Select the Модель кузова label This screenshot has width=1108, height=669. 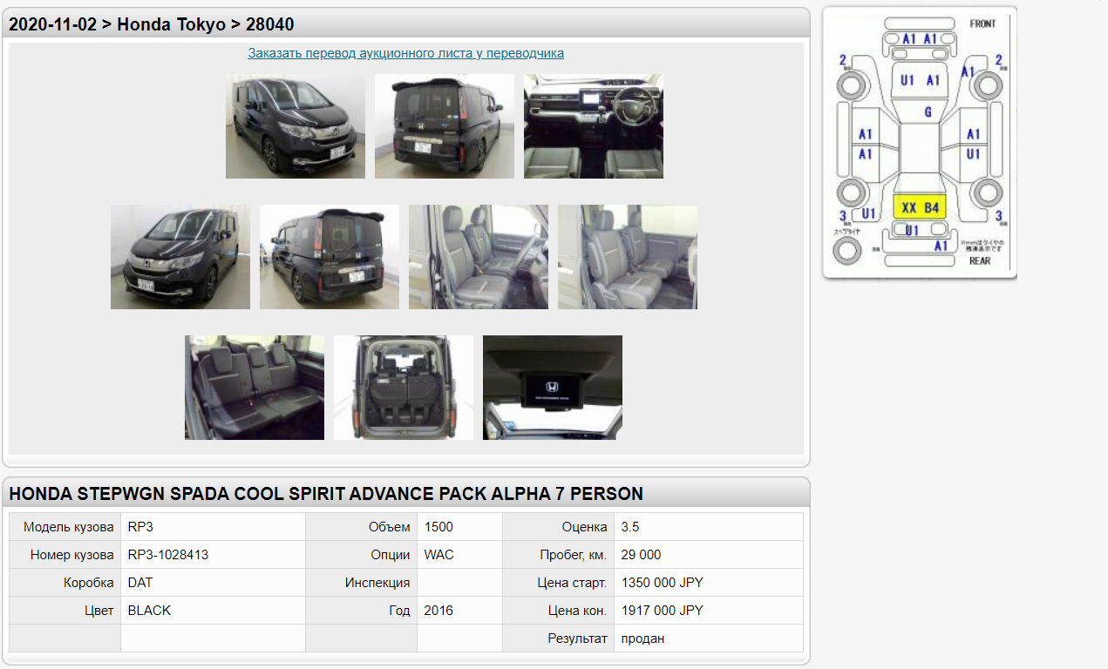click(x=69, y=527)
